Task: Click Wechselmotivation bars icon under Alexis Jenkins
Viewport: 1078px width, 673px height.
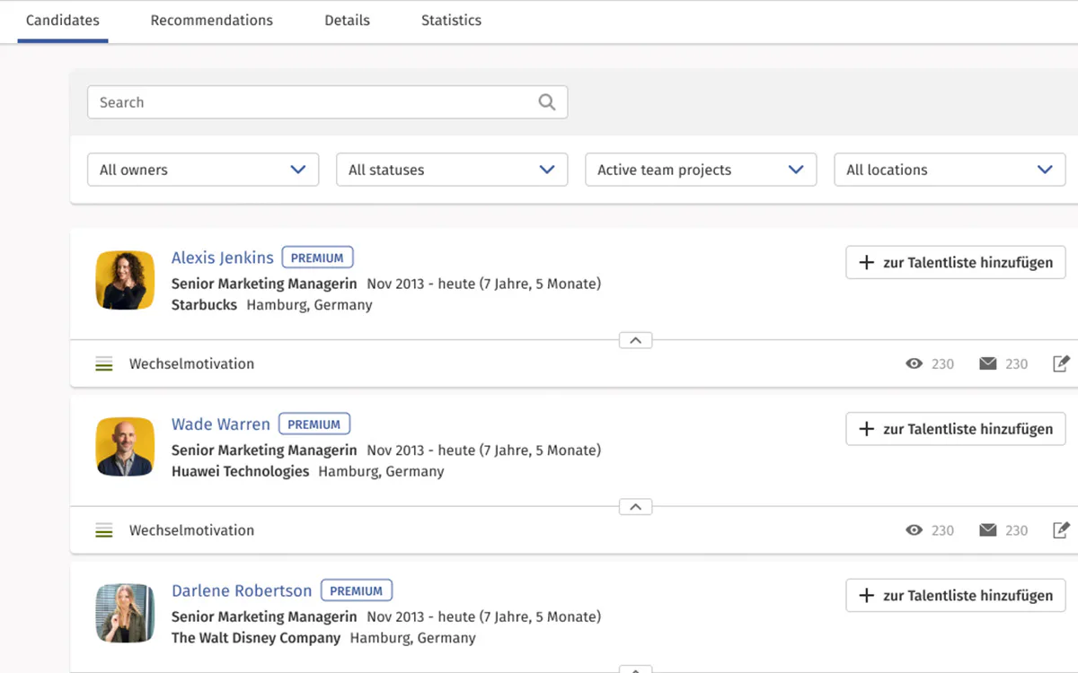Action: click(104, 364)
